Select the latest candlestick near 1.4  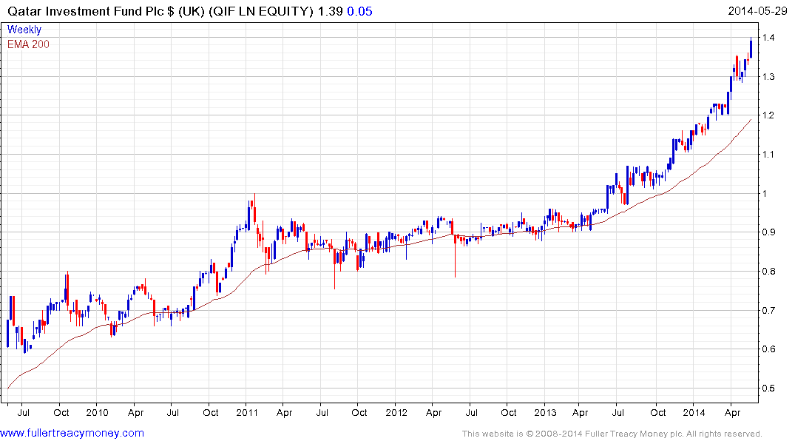751,47
